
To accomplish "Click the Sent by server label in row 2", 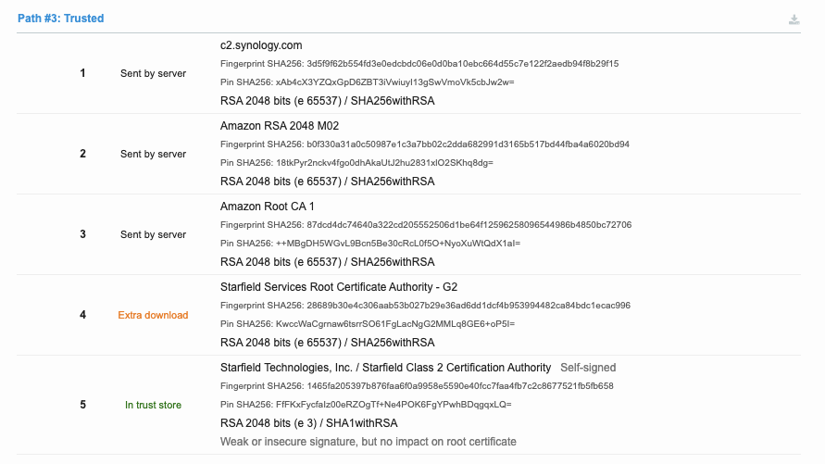I will 153,154.
